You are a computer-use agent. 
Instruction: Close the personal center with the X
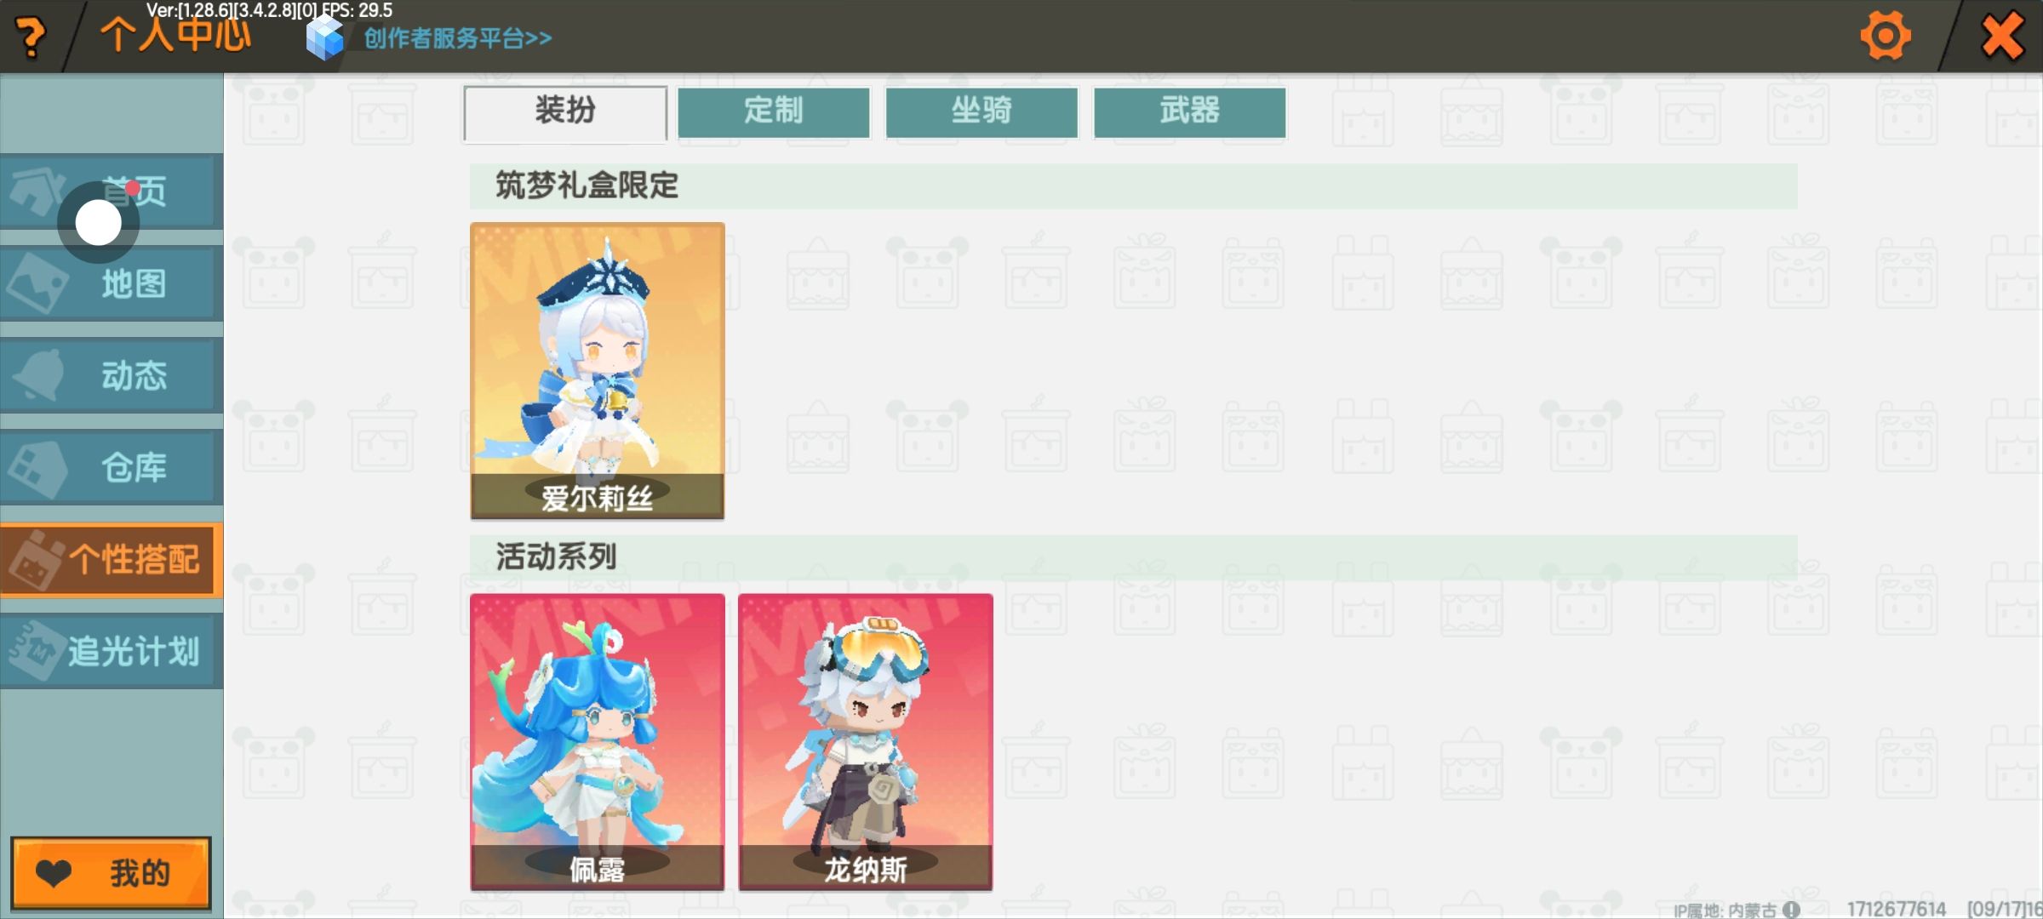[x=2002, y=37]
